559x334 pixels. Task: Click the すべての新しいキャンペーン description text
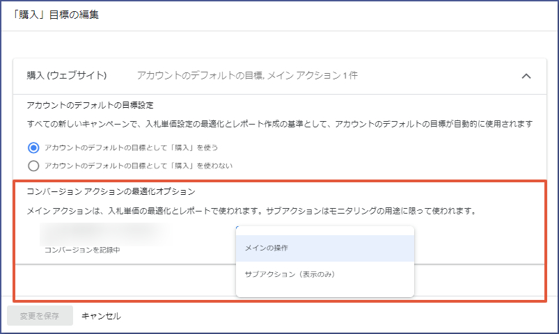tap(278, 124)
